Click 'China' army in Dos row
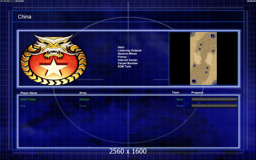 click(83, 106)
